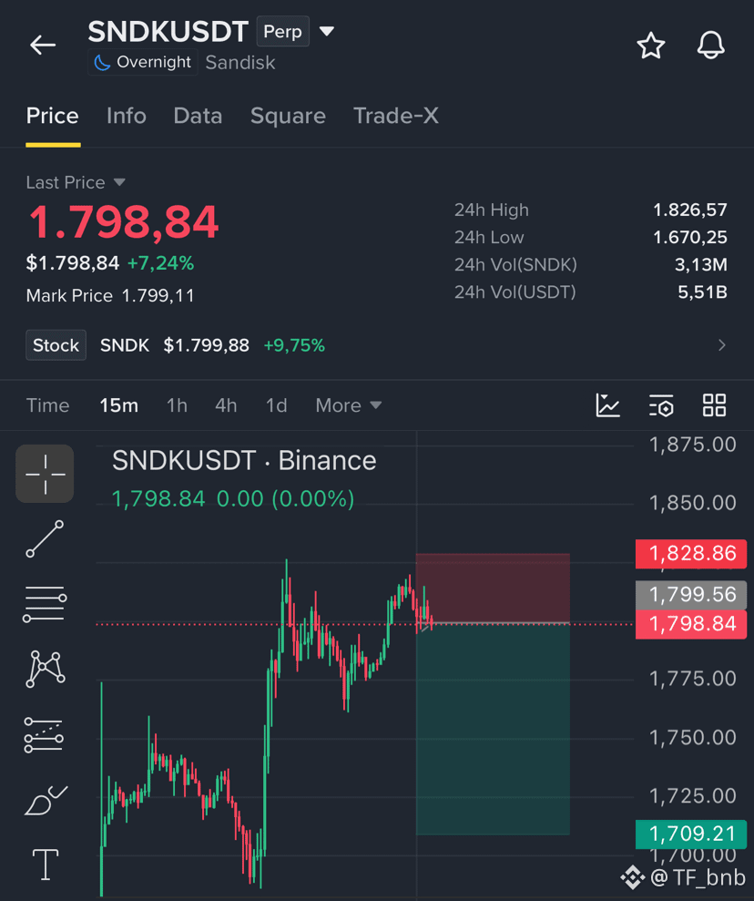The height and width of the screenshot is (901, 754).
Task: Select the text annotation tool
Action: tap(45, 865)
